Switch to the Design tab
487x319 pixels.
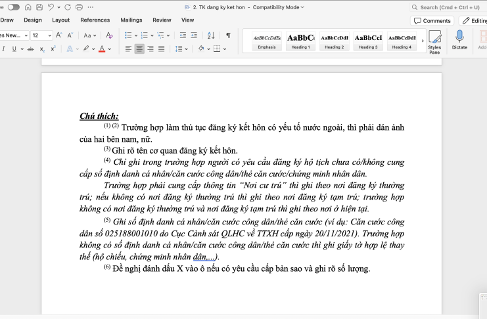pyautogui.click(x=33, y=20)
